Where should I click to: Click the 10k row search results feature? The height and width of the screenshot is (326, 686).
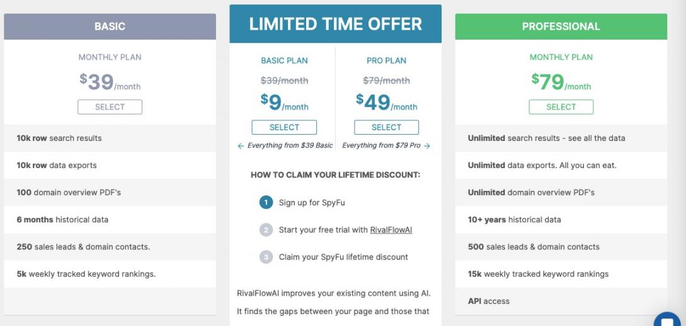pyautogui.click(x=59, y=138)
